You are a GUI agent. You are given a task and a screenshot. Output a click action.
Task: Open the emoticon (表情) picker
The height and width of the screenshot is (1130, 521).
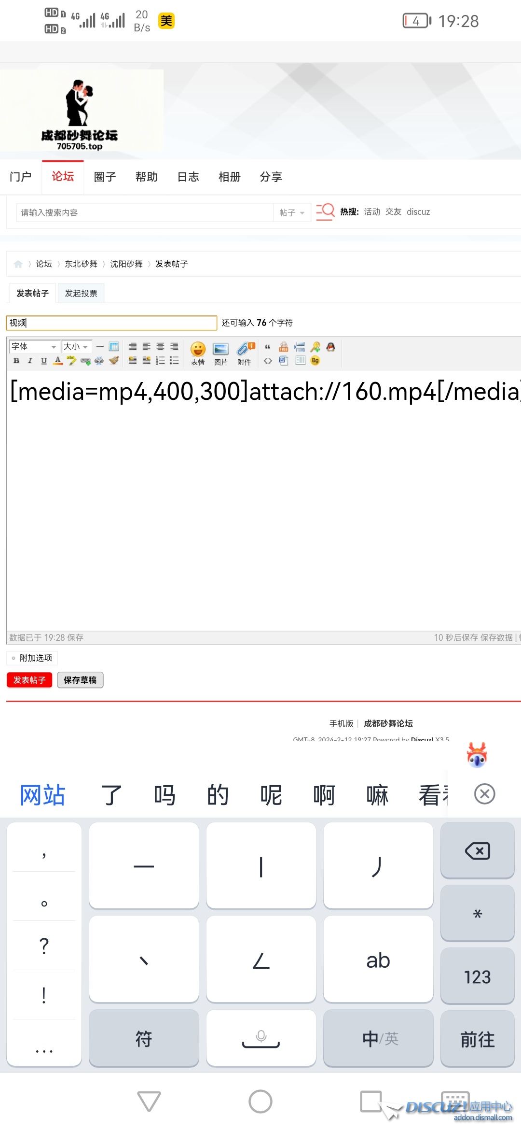coord(198,353)
